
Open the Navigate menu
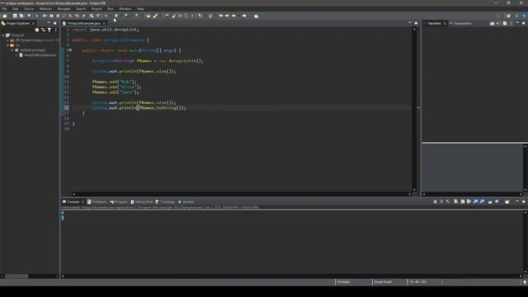pyautogui.click(x=64, y=9)
